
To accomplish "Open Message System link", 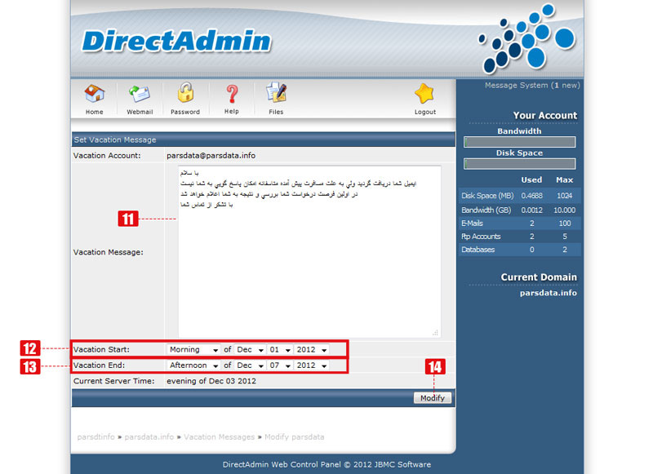I will coord(532,86).
